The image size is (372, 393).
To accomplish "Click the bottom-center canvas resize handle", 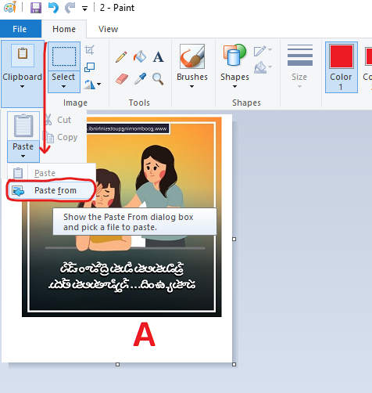I will tap(117, 364).
